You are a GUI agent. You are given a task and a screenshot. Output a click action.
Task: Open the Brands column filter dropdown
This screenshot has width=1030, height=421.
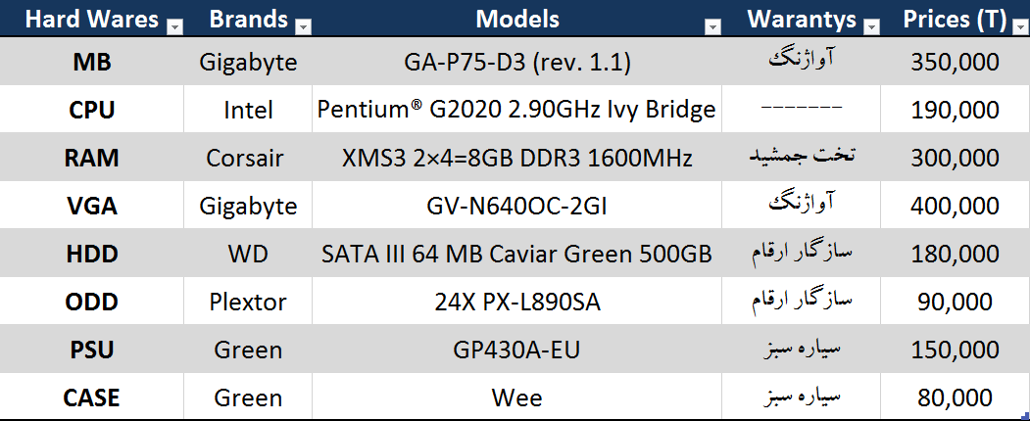click(x=303, y=27)
